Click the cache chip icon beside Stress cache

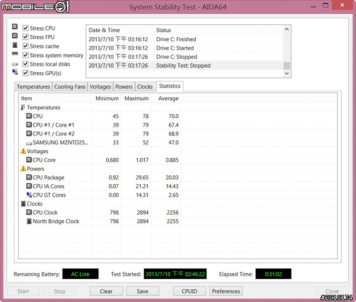[x=15, y=45]
